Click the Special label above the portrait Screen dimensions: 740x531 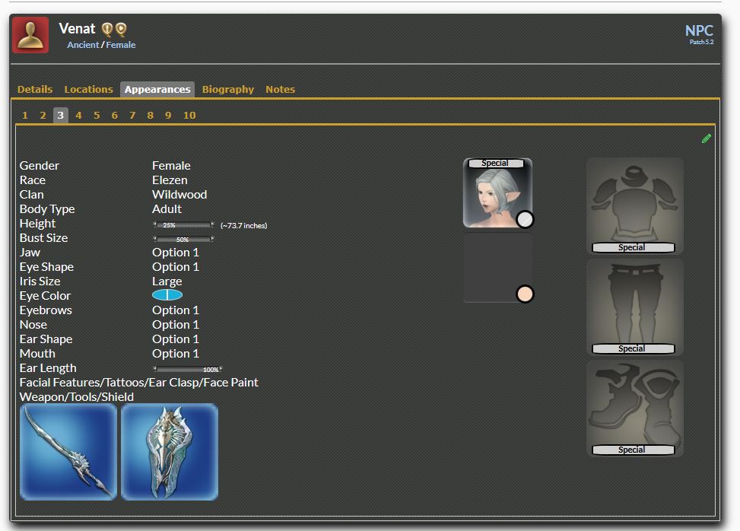[x=495, y=163]
